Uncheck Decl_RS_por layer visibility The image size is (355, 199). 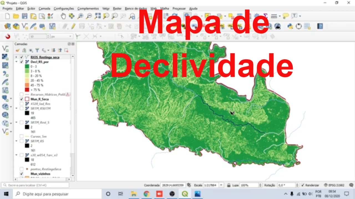tap(21, 62)
